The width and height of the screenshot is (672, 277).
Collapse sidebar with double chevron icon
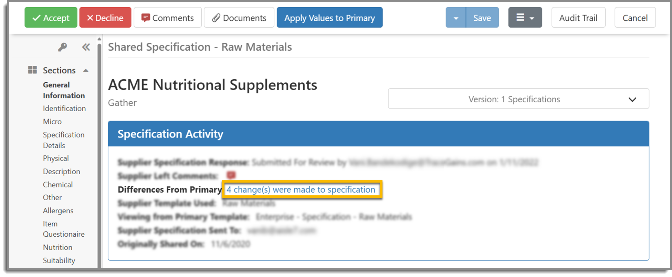[x=86, y=47]
